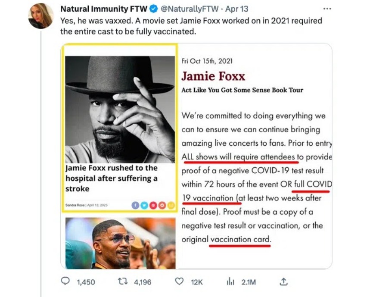This screenshot has height=297, width=367.
Task: Click the share upload icon
Action: click(x=283, y=281)
